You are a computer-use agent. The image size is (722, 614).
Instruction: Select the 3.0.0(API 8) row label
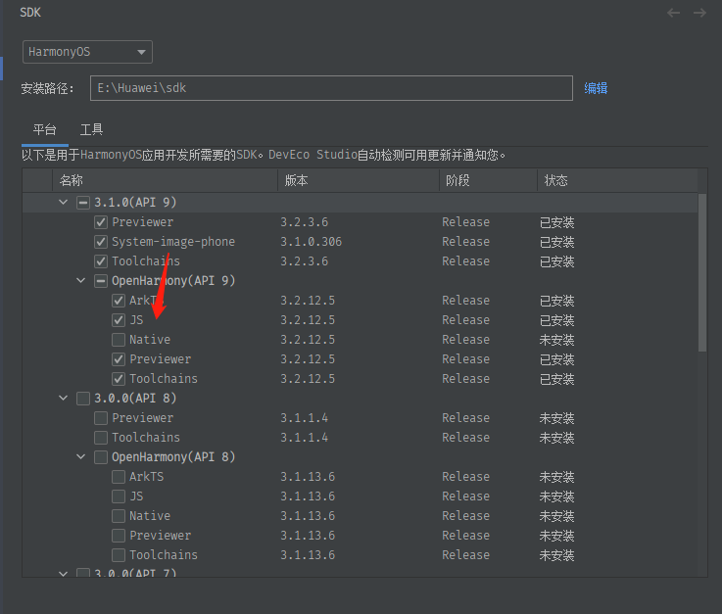click(135, 399)
